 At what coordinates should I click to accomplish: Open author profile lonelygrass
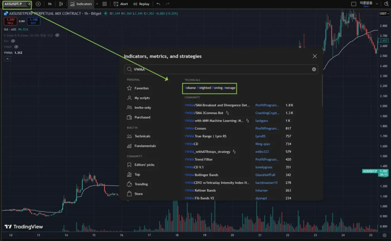264,167
